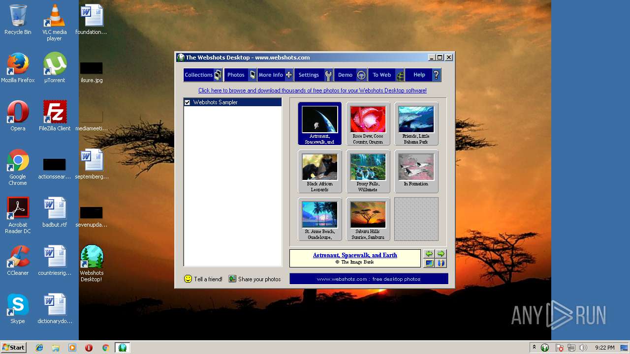The width and height of the screenshot is (630, 354).
Task: Select the badbut.rtf desktop file
Action: (x=54, y=212)
